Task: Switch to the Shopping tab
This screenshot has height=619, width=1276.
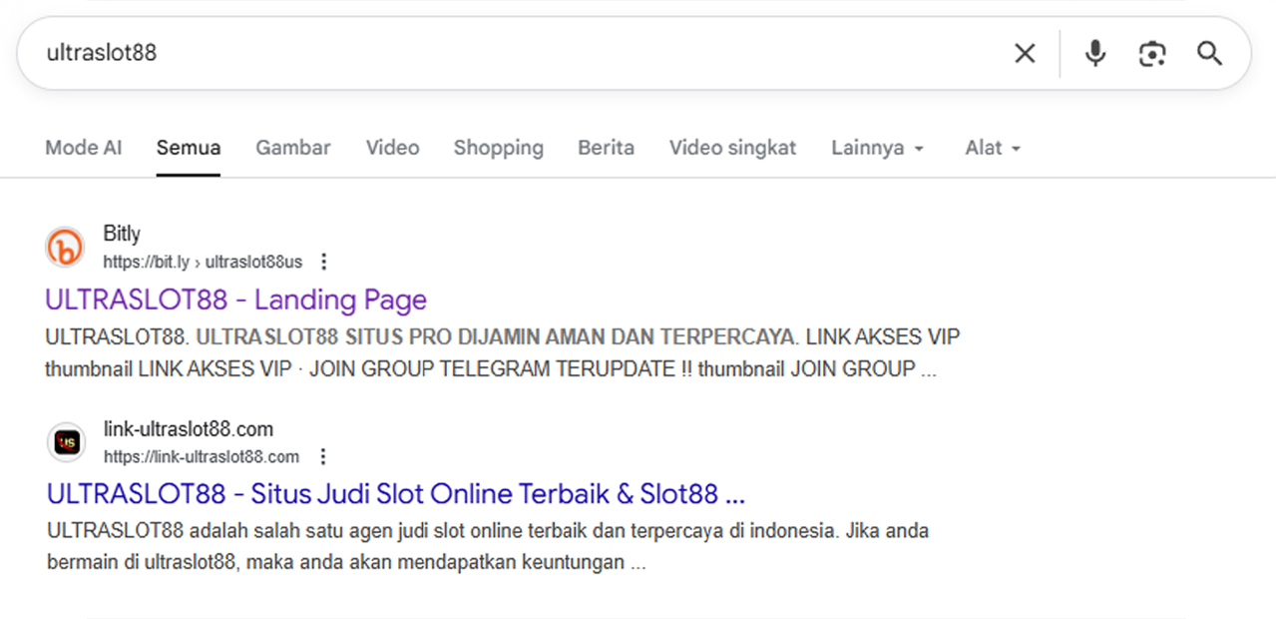Action: (499, 148)
